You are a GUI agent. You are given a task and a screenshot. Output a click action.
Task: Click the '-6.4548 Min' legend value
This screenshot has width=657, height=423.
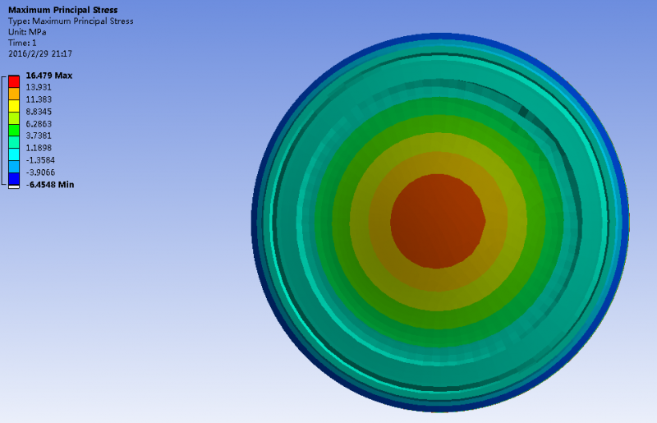coord(50,185)
